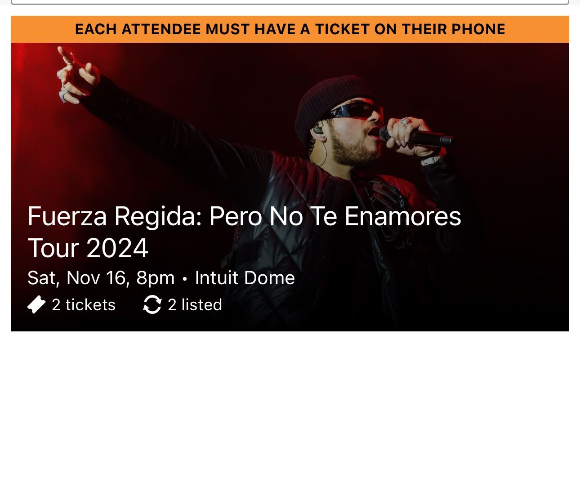Open the Intuit Dome venue link
The height and width of the screenshot is (478, 580).
pos(245,278)
